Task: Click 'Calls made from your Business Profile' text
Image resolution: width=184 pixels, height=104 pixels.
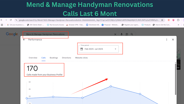Action: click(44, 75)
